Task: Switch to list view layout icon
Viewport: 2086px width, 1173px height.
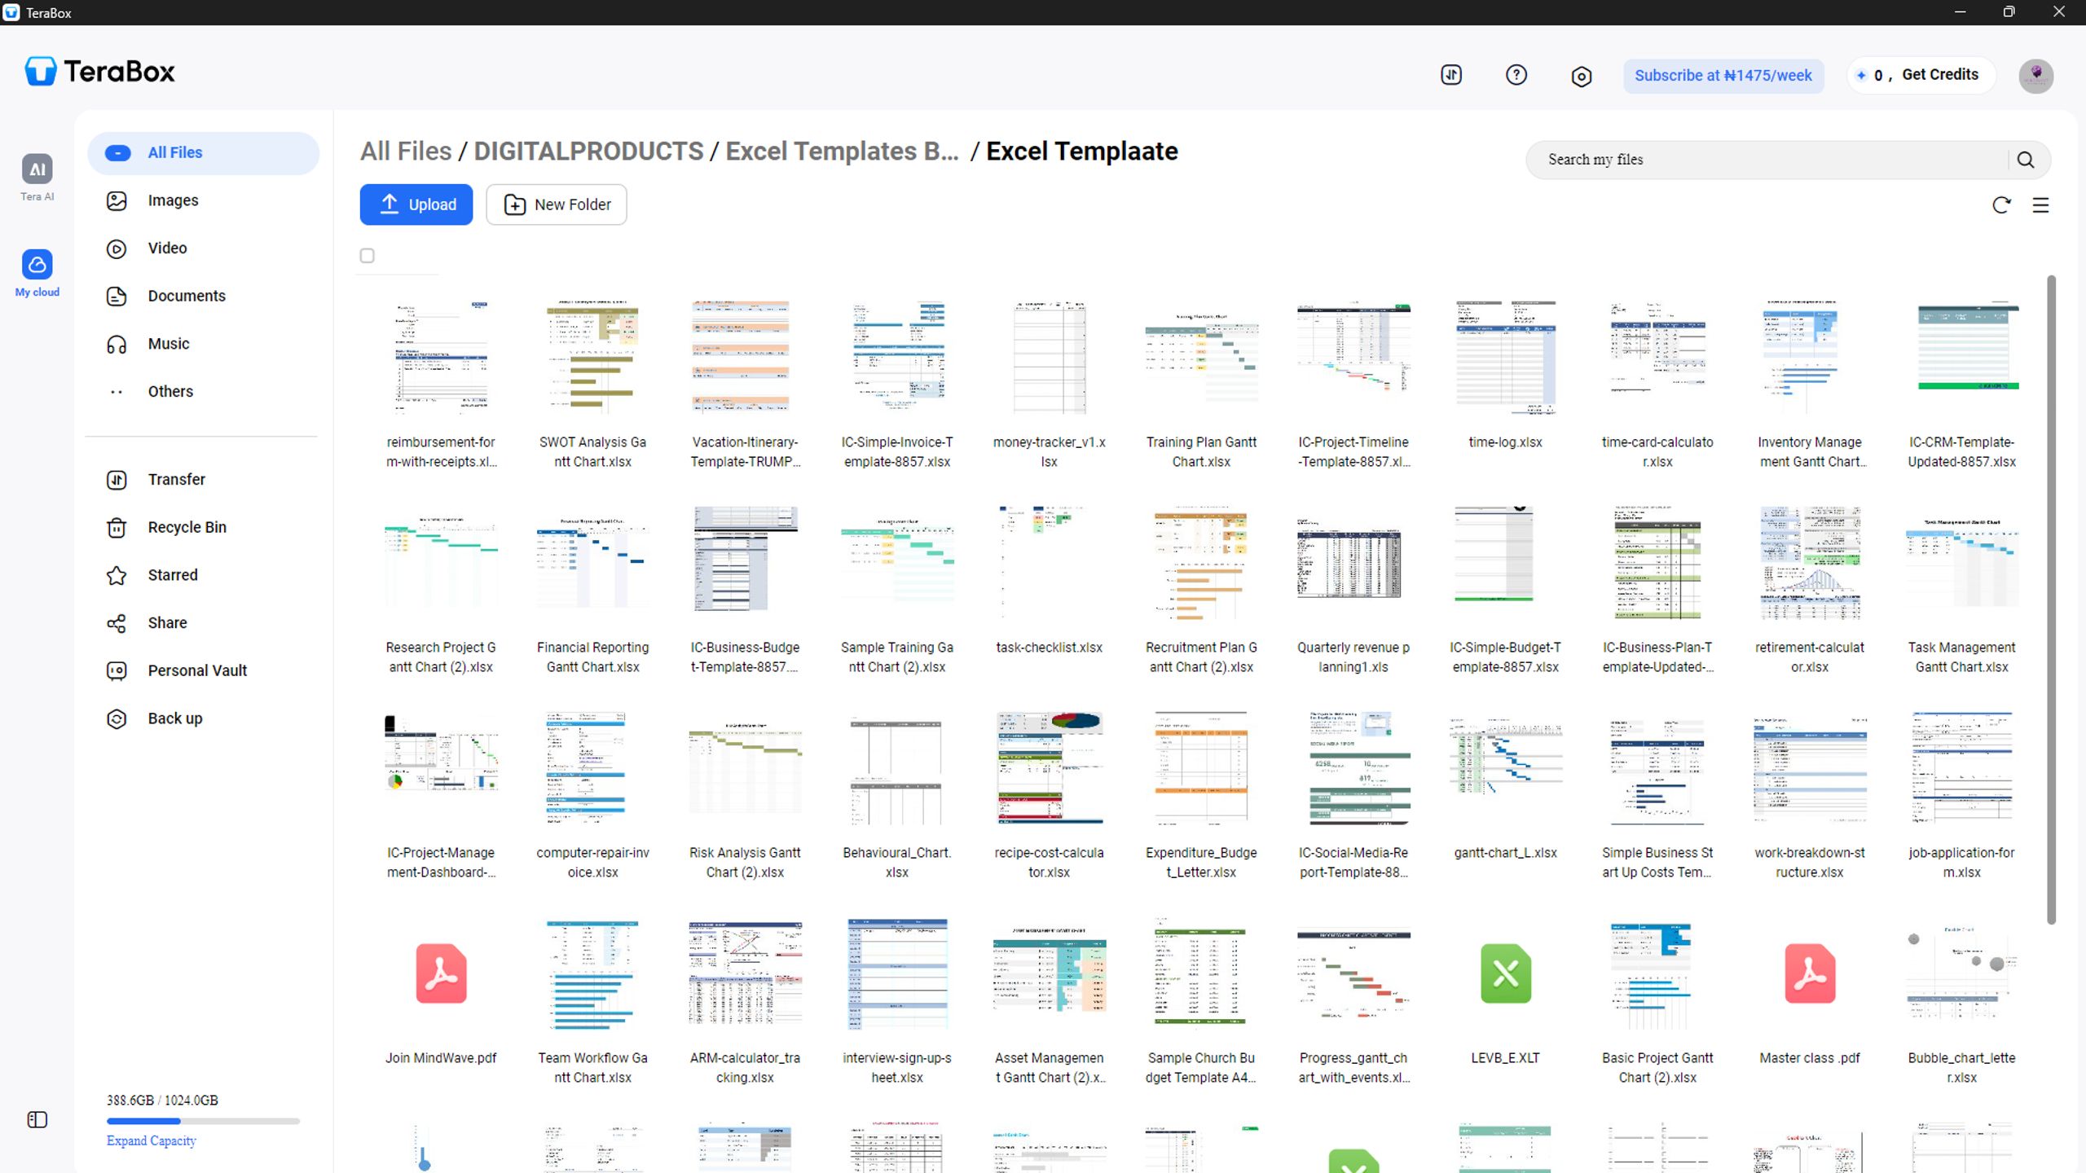Action: (x=2040, y=205)
